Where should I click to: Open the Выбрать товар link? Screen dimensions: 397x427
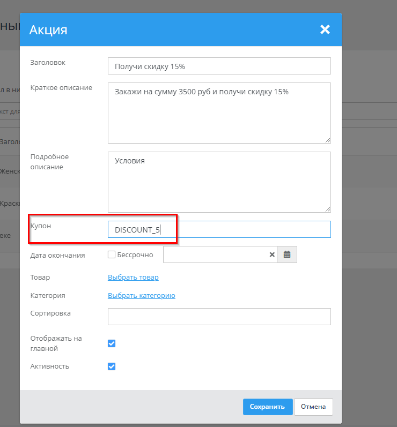point(133,277)
